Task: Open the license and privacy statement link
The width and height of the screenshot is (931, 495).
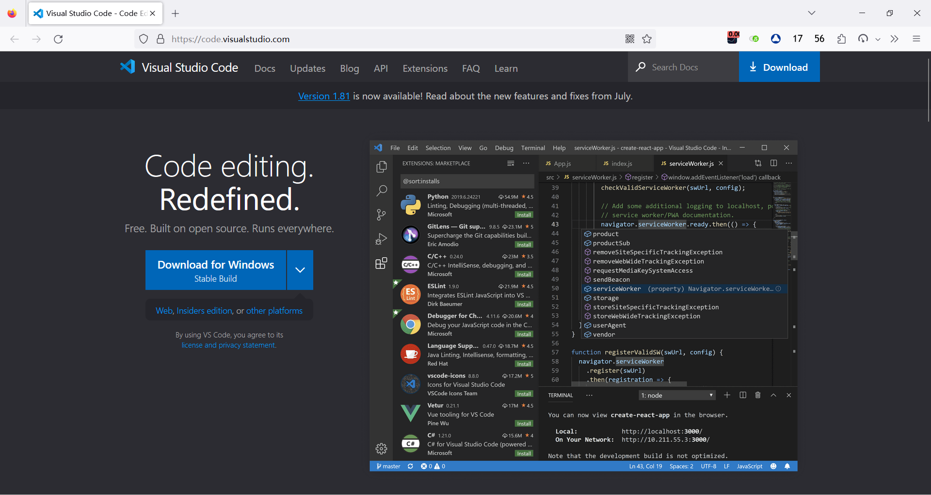Action: pos(228,345)
